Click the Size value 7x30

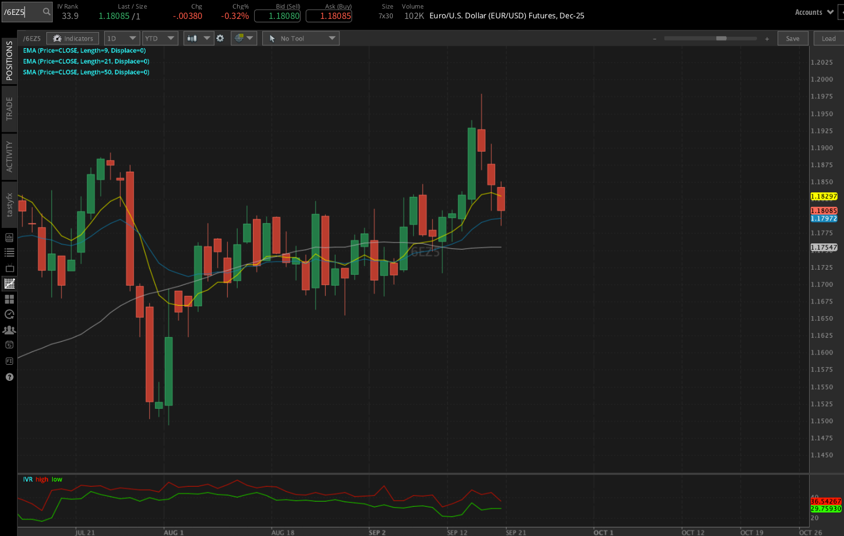coord(386,16)
